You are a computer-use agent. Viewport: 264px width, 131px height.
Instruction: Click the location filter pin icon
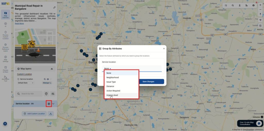point(46,94)
